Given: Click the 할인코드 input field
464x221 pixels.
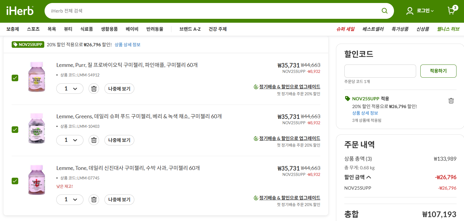Looking at the screenshot, I should click(380, 71).
